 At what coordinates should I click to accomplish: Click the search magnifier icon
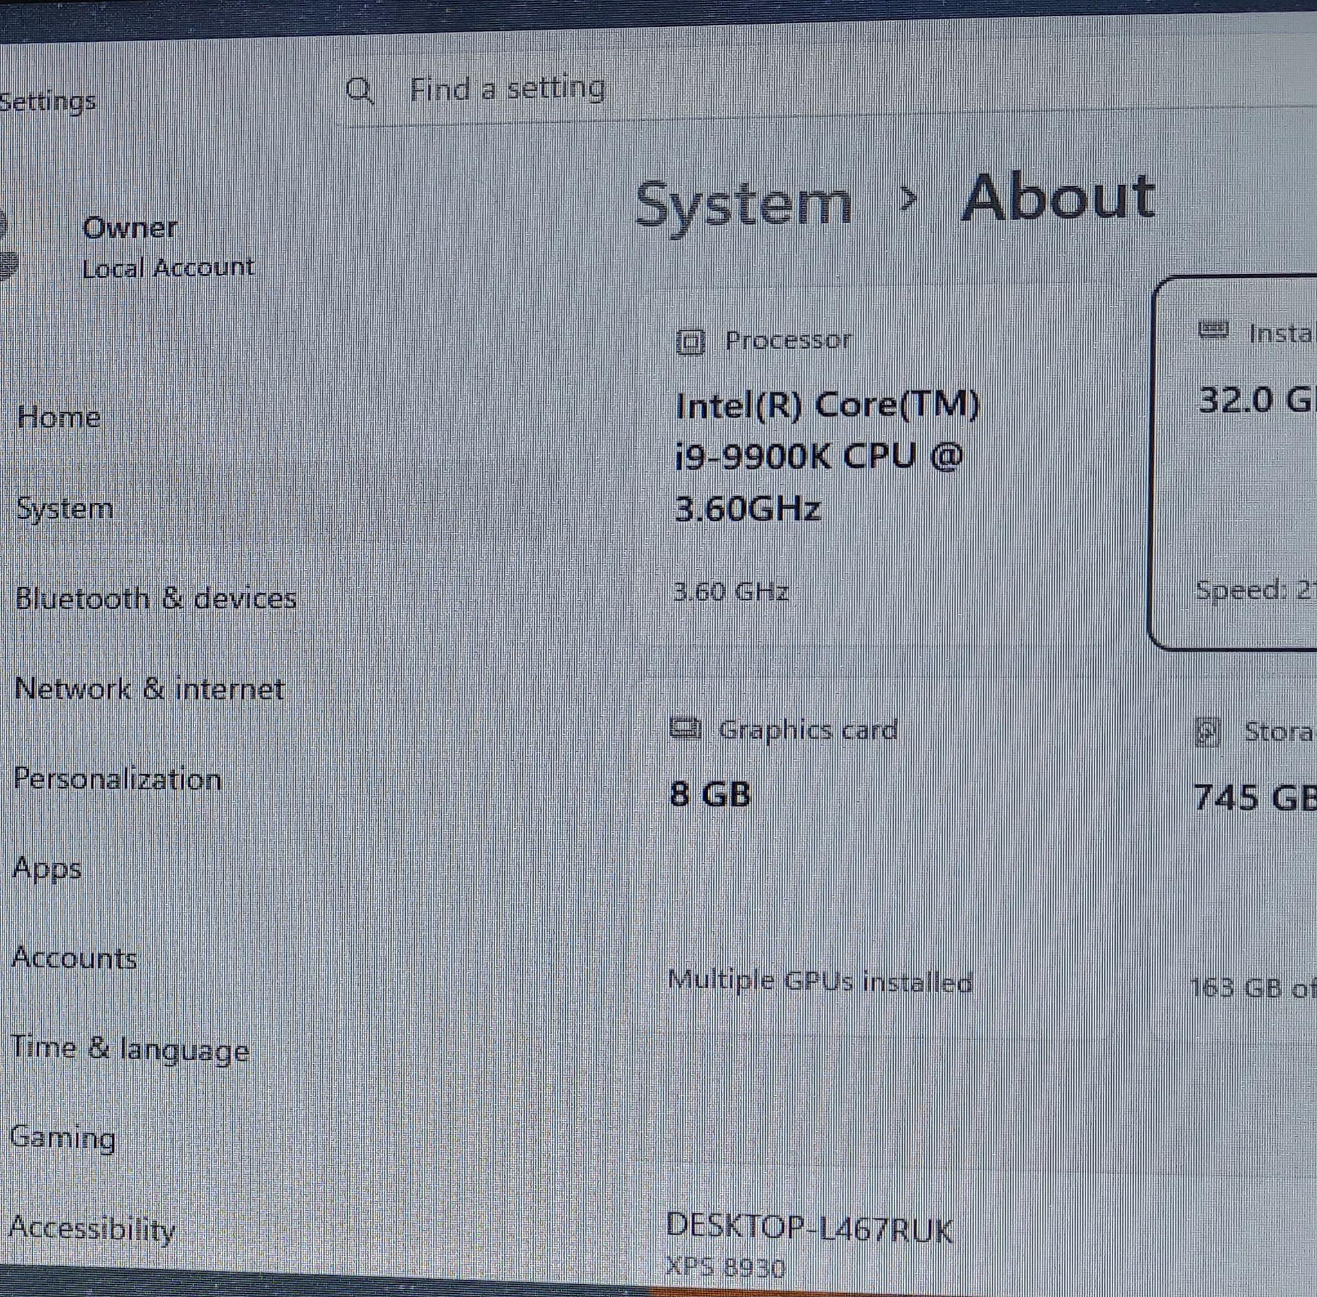(359, 90)
